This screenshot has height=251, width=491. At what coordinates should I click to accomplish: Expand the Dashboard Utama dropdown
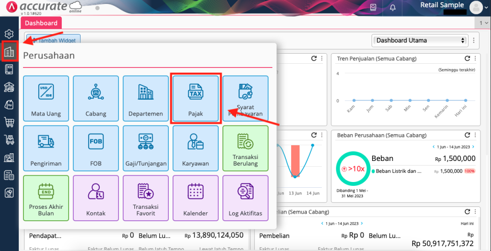click(420, 41)
